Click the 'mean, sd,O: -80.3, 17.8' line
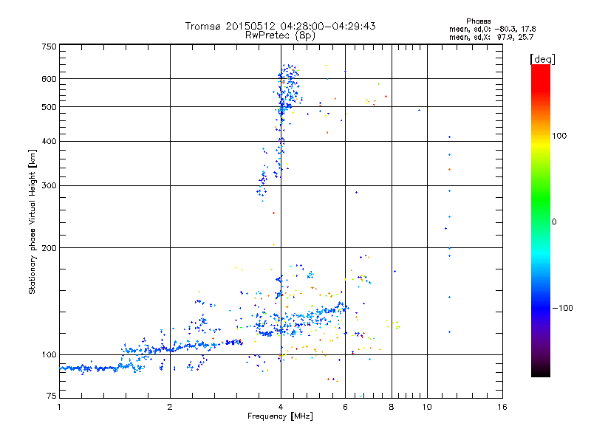 click(492, 30)
